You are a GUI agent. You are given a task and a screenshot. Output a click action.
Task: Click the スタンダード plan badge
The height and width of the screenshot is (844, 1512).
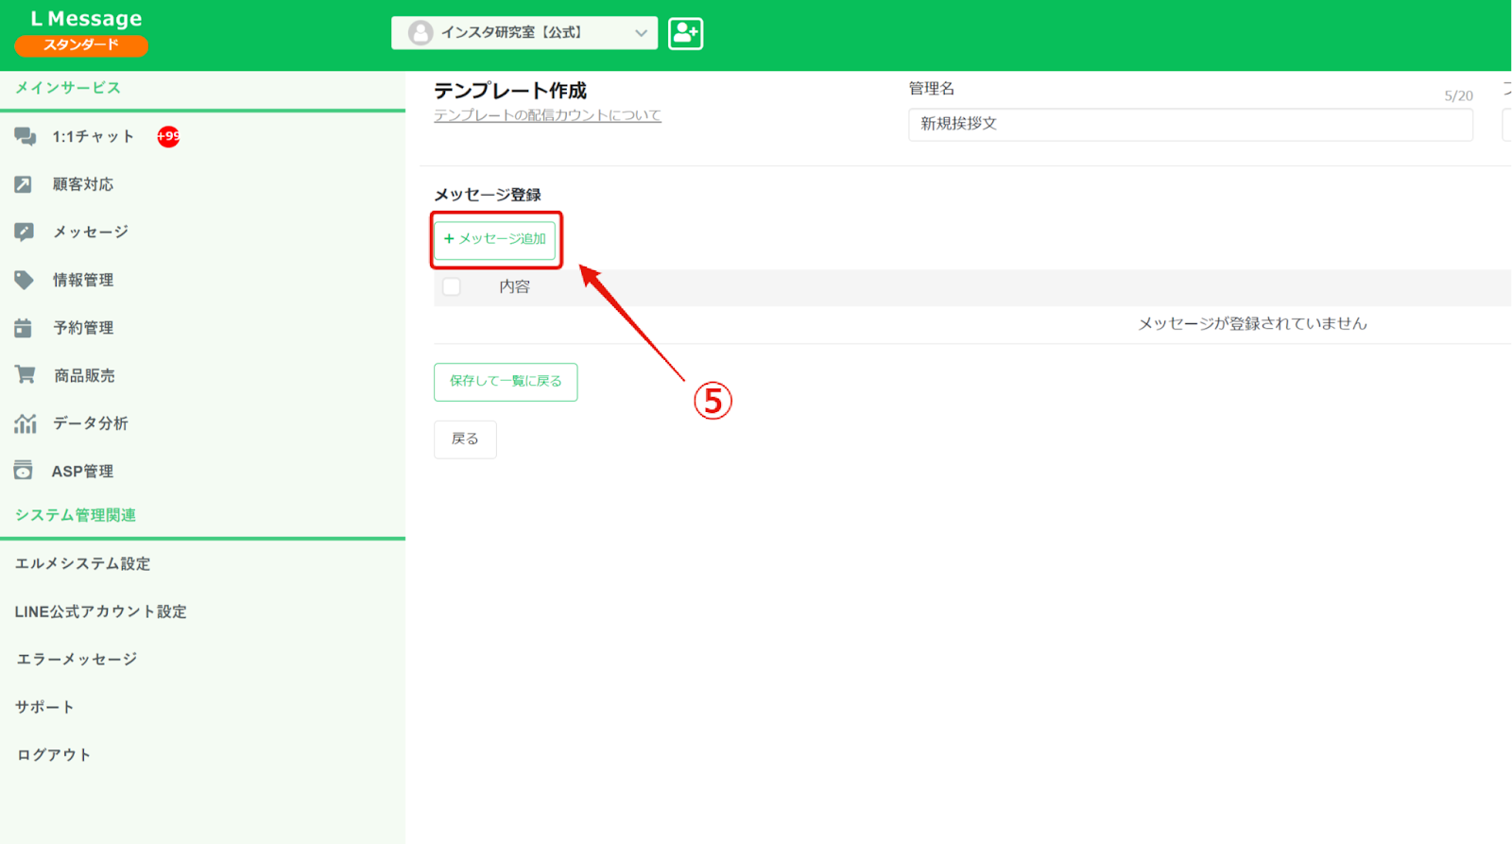81,45
